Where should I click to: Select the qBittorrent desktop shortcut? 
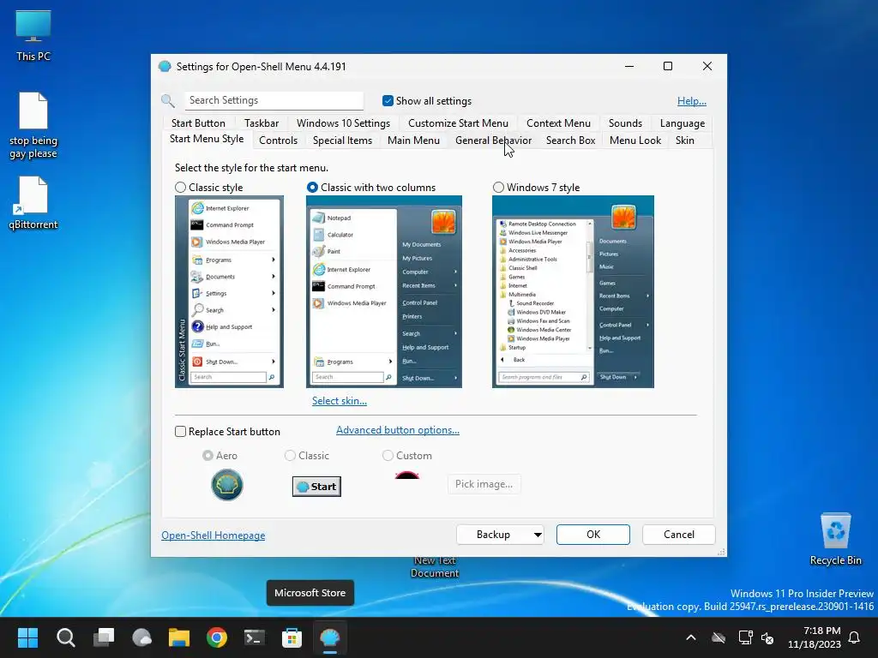point(33,202)
